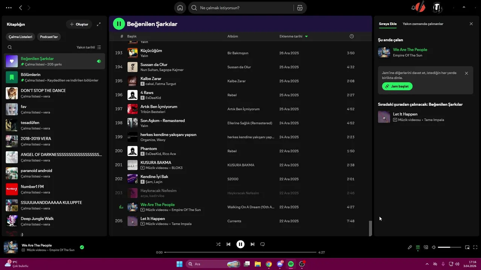Go to the Spotify Home page
This screenshot has width=481, height=270.
pyautogui.click(x=180, y=8)
